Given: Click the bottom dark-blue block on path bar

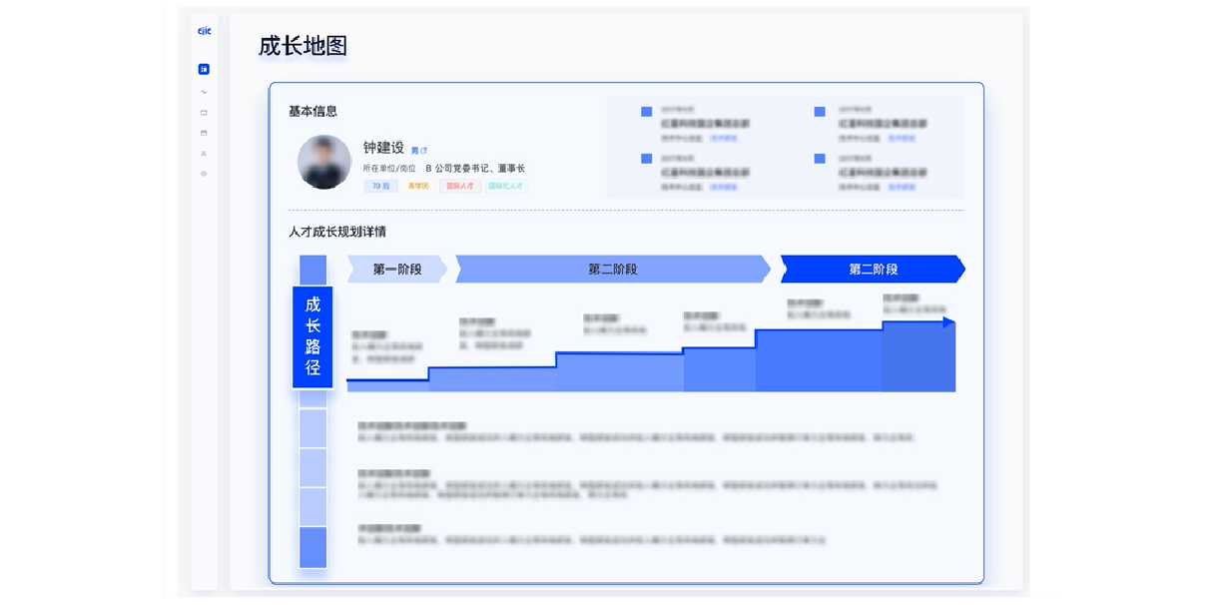Looking at the screenshot, I should [312, 548].
